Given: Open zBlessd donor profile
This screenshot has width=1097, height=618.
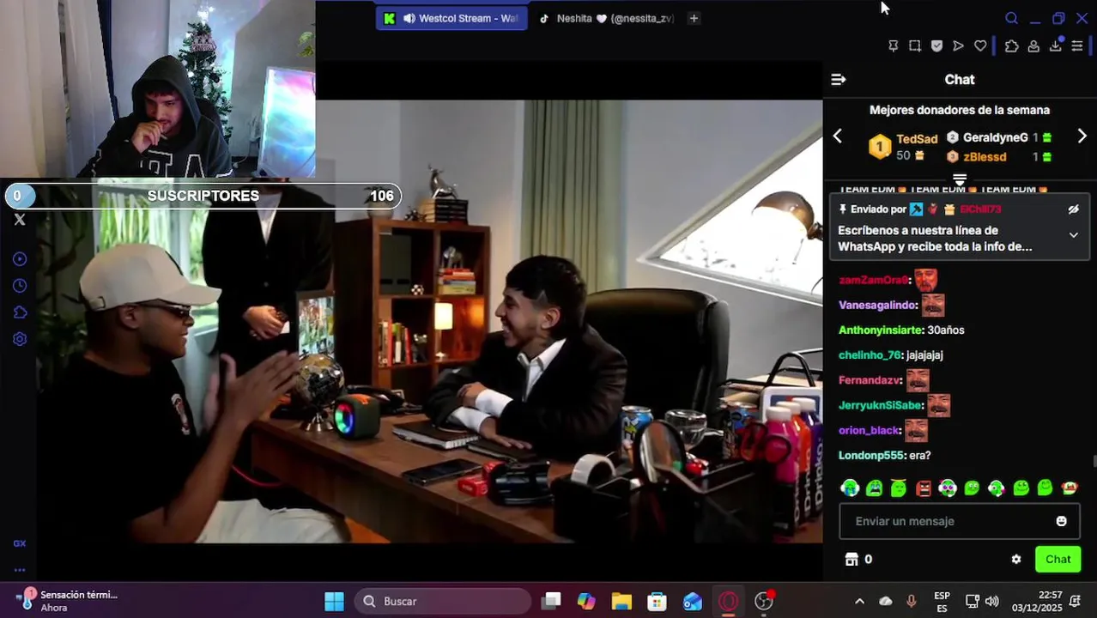Looking at the screenshot, I should 985,157.
